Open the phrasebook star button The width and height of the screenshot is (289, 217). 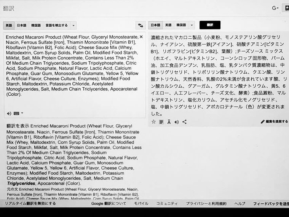pyautogui.click(x=286, y=8)
